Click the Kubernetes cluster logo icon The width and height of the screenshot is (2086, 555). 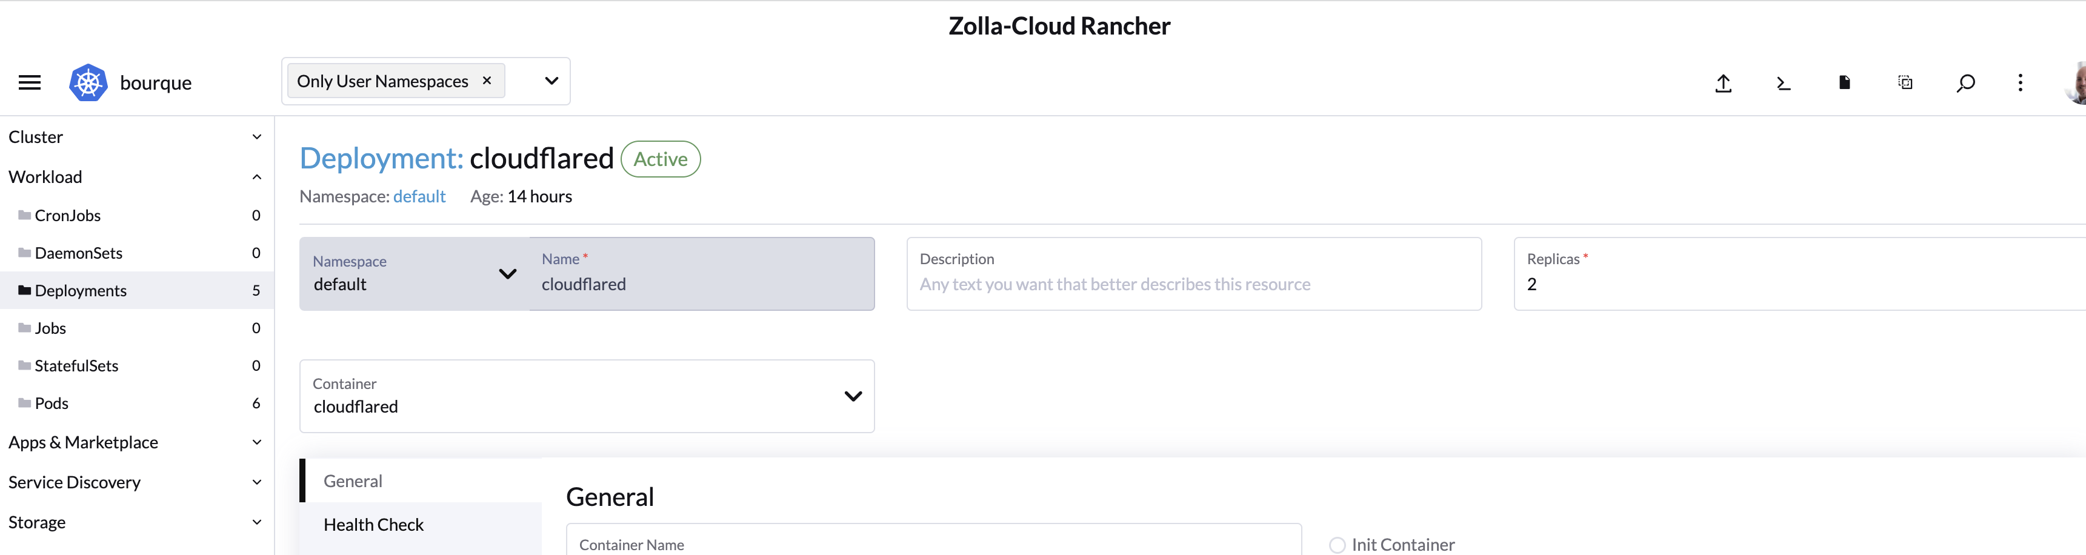coord(88,82)
